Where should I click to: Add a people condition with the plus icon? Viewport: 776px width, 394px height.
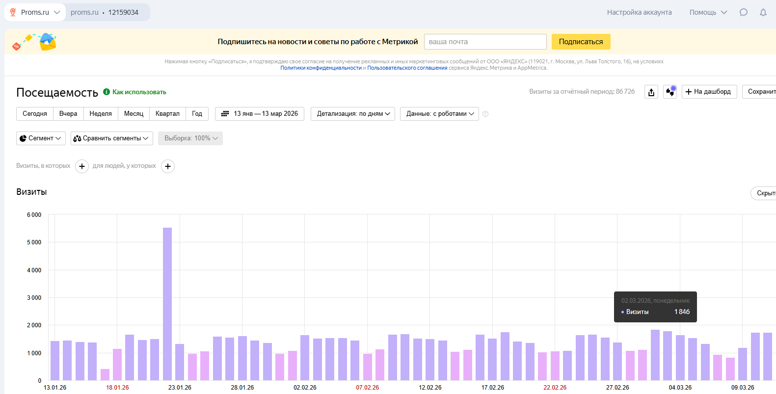tap(168, 166)
